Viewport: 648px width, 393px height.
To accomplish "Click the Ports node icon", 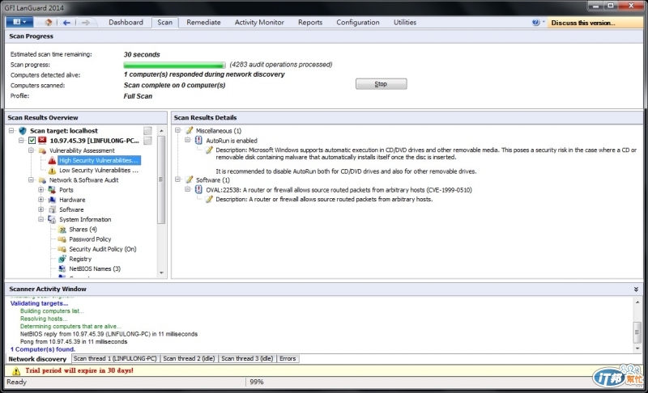I will (x=52, y=190).
